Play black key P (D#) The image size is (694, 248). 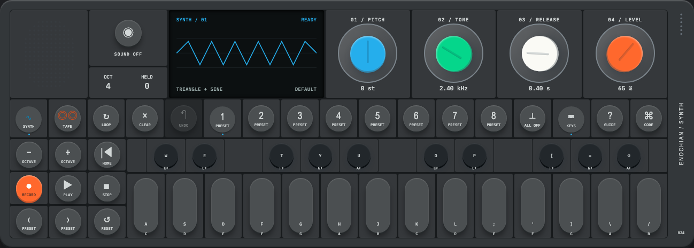click(x=474, y=156)
